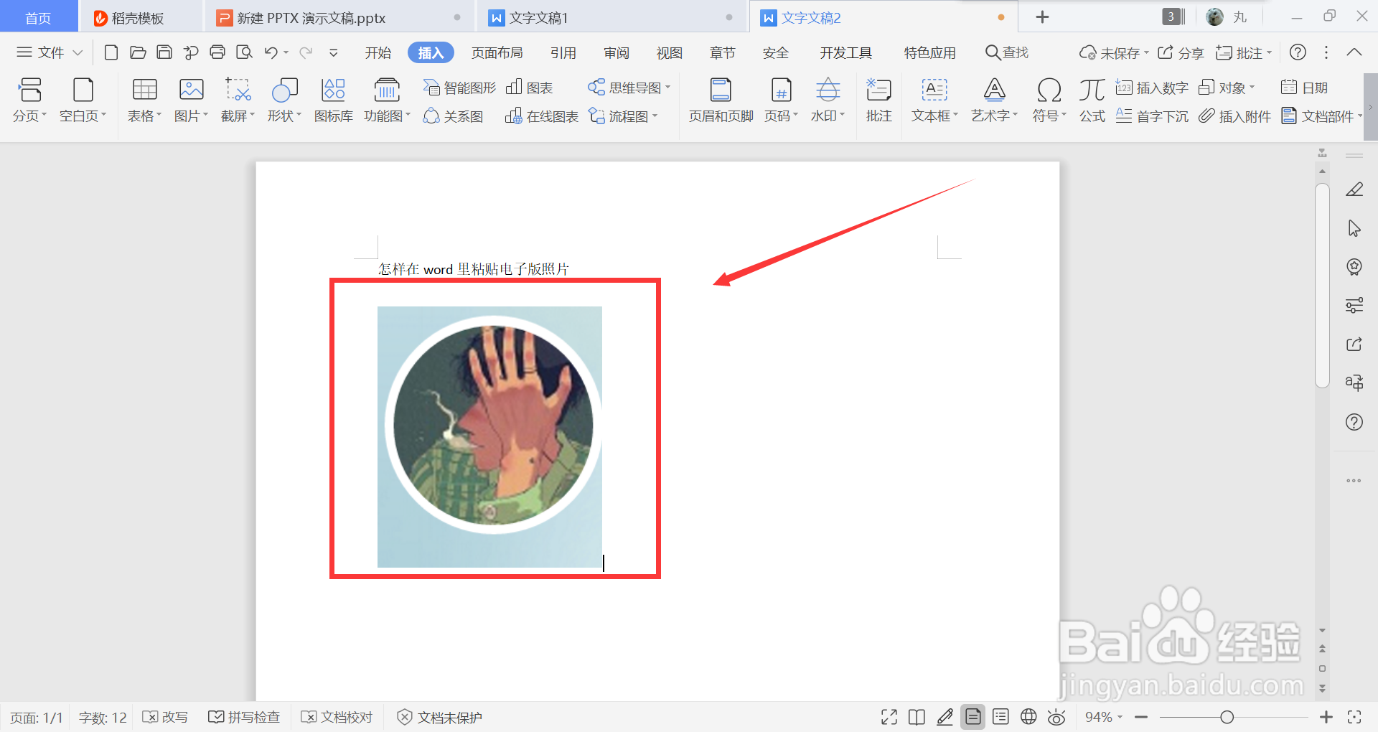The width and height of the screenshot is (1378, 732).
Task: Switch to outline view icon
Action: pyautogui.click(x=1001, y=717)
